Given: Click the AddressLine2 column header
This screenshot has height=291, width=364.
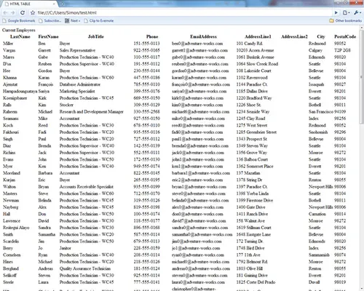Looking at the screenshot, I should [x=294, y=36].
